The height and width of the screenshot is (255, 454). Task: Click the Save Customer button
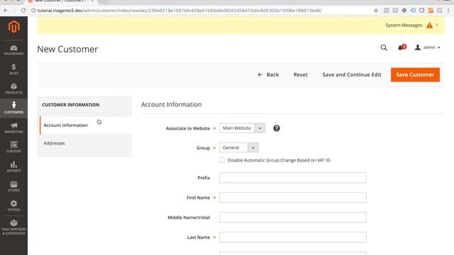coord(415,75)
